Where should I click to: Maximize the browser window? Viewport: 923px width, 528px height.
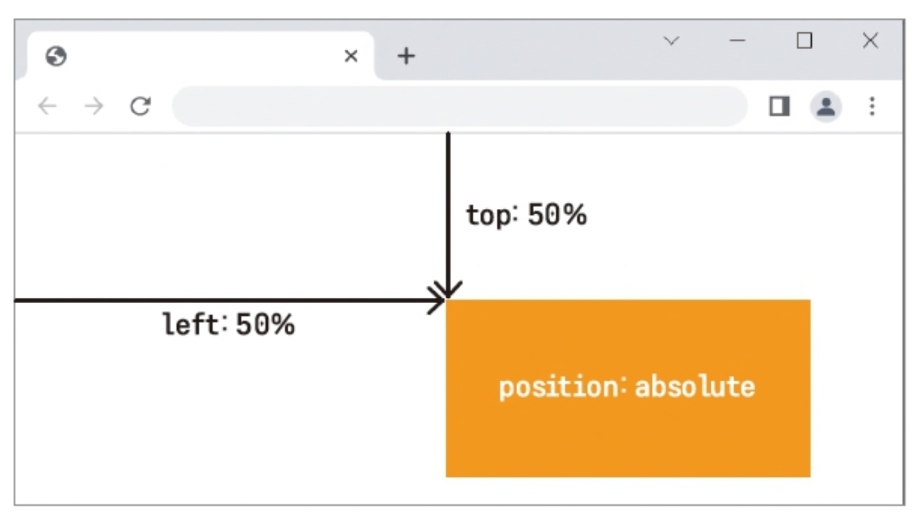click(804, 41)
